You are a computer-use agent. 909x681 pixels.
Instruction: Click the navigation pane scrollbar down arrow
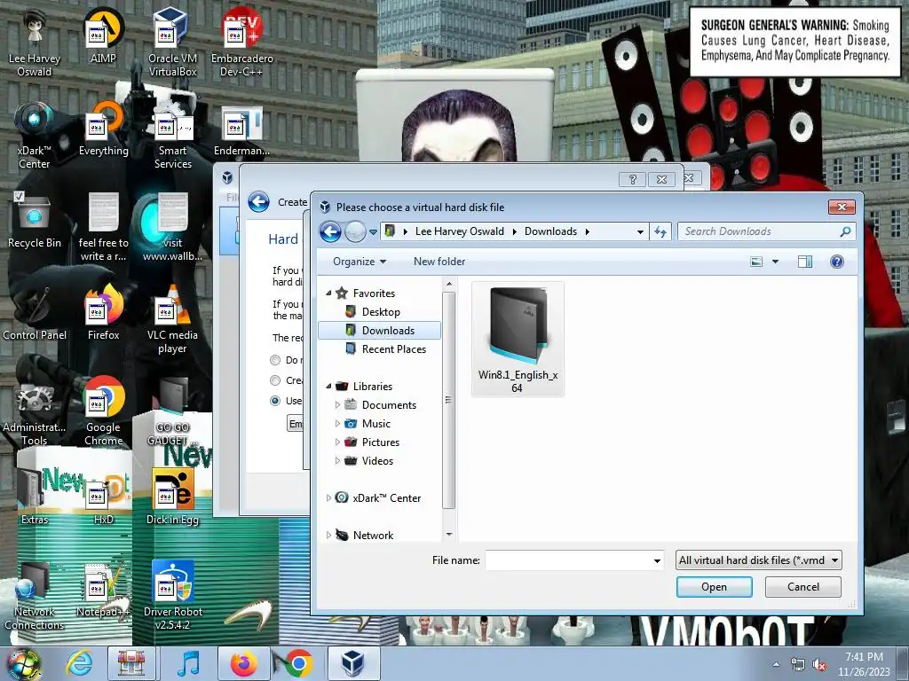(x=448, y=534)
